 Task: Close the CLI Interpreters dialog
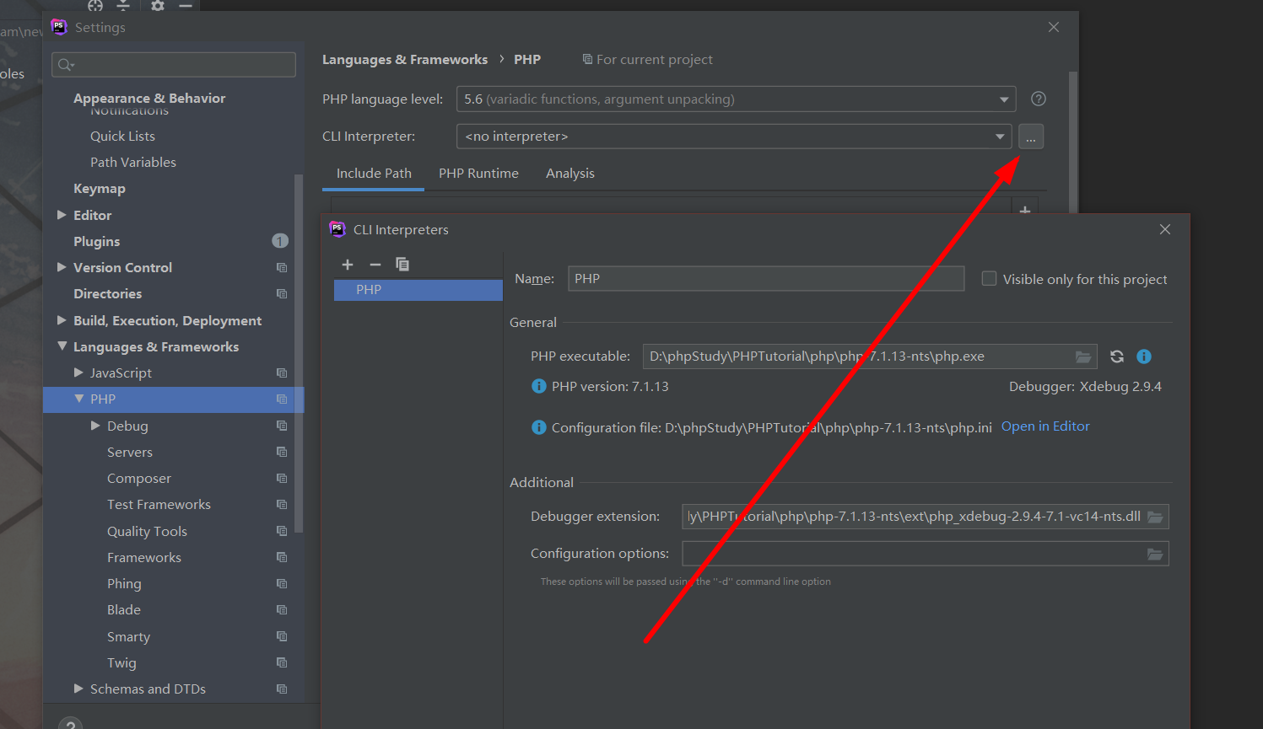click(x=1165, y=229)
